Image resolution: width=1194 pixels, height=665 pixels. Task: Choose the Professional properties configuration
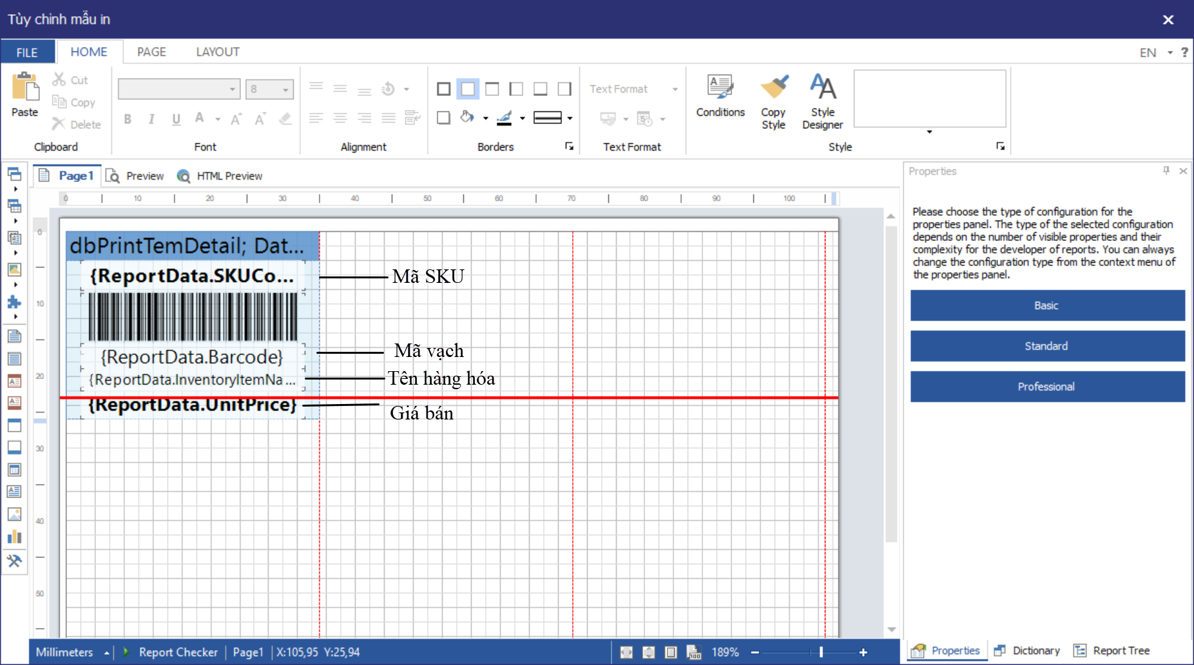point(1047,387)
